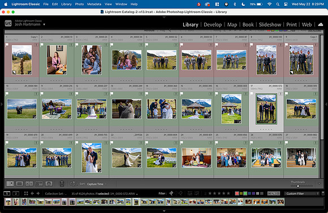328x213 pixels.
Task: Open macOS Spotlight search icon
Action: coord(278,4)
